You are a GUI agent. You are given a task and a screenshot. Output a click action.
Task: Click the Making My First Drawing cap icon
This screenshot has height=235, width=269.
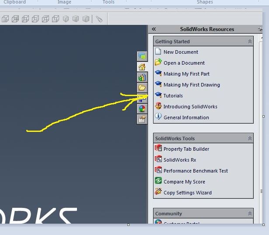(x=158, y=84)
